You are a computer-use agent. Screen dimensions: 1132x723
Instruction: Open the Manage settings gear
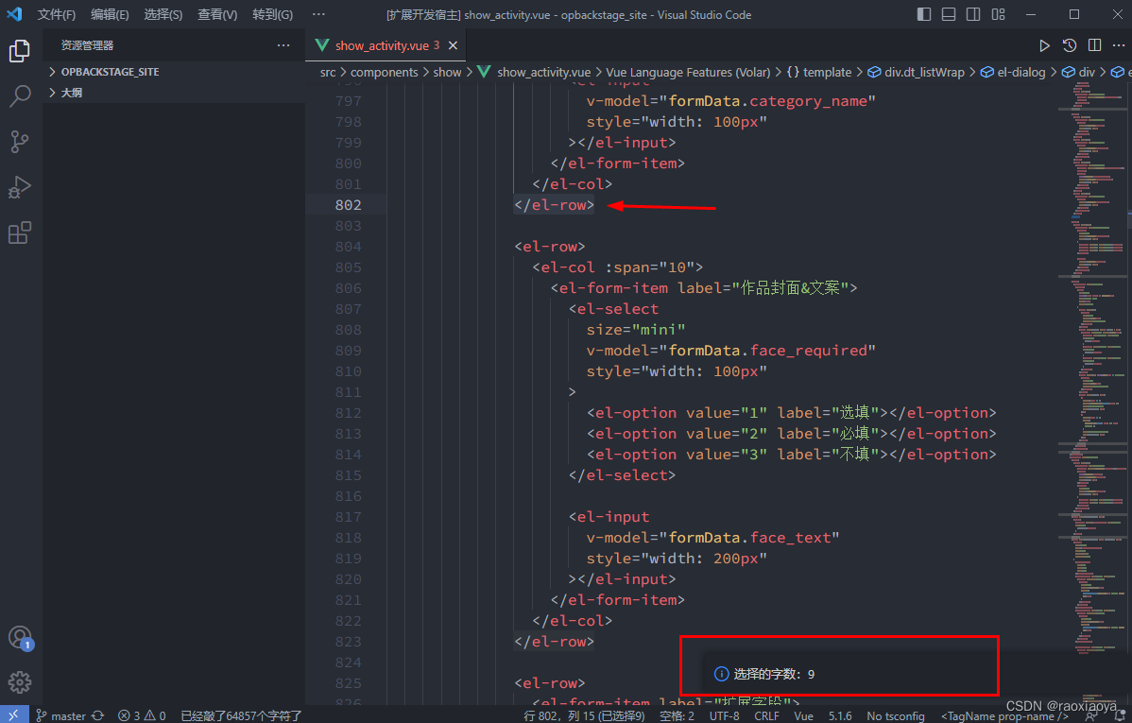tap(20, 681)
